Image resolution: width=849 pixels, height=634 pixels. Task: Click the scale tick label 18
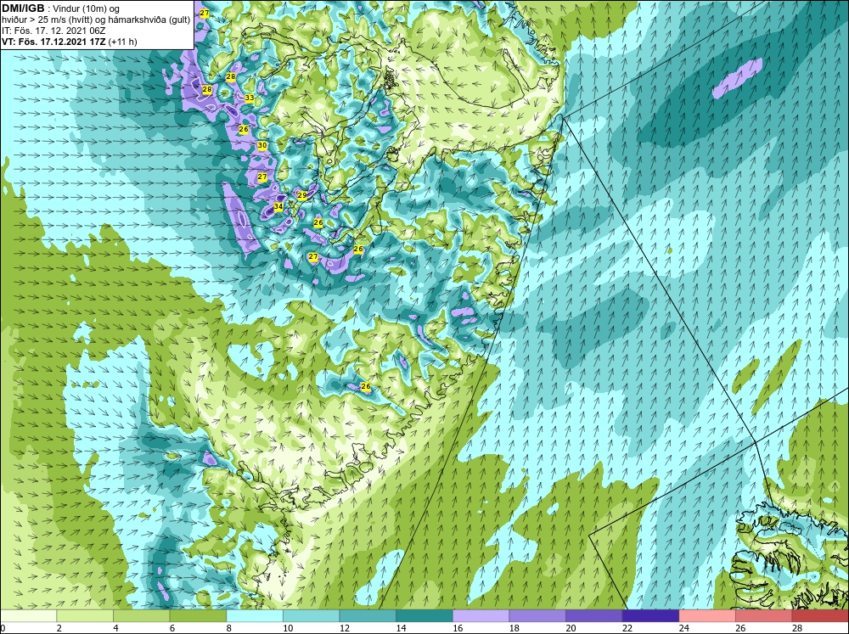(514, 628)
